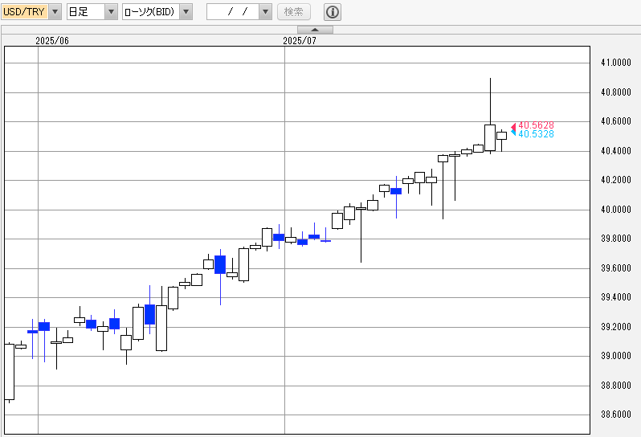Open the ローソク(BID) chart type dropdown

coord(186,12)
